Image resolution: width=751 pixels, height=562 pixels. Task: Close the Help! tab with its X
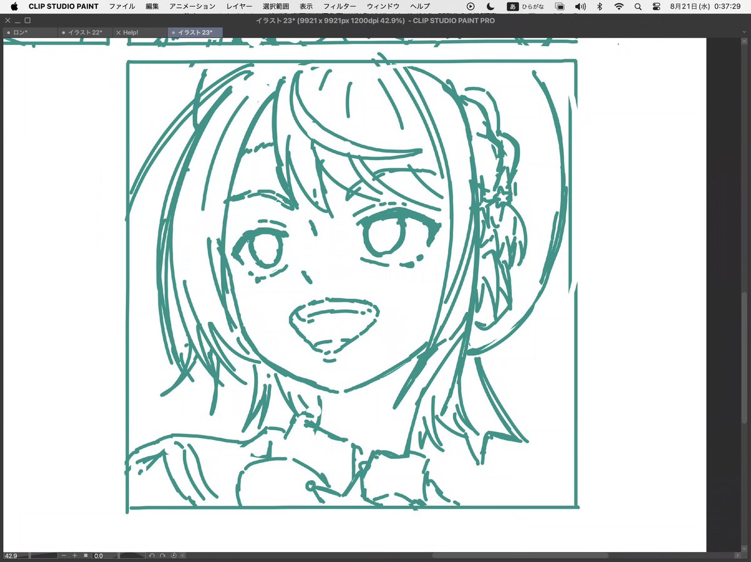pyautogui.click(x=118, y=33)
